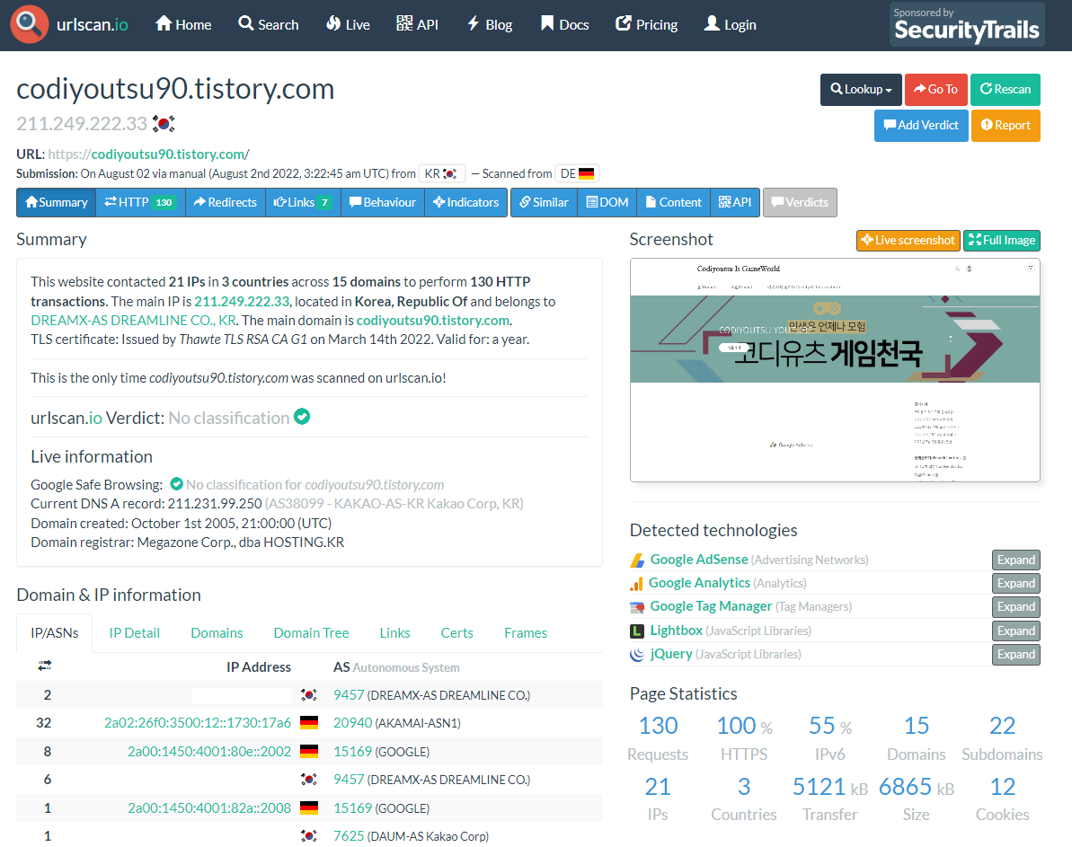This screenshot has height=847, width=1072.
Task: Expand Lightbox library details
Action: click(x=1016, y=631)
